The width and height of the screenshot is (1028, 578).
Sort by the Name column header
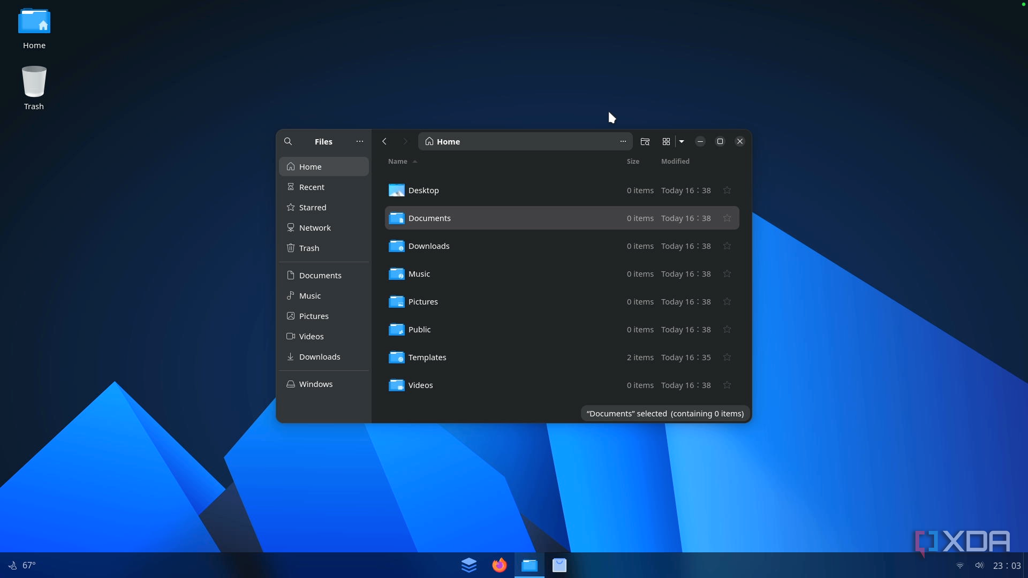[x=398, y=161]
